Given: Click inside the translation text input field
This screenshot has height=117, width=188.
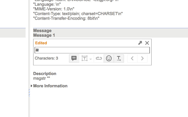Looking at the screenshot, I should tap(92, 50).
